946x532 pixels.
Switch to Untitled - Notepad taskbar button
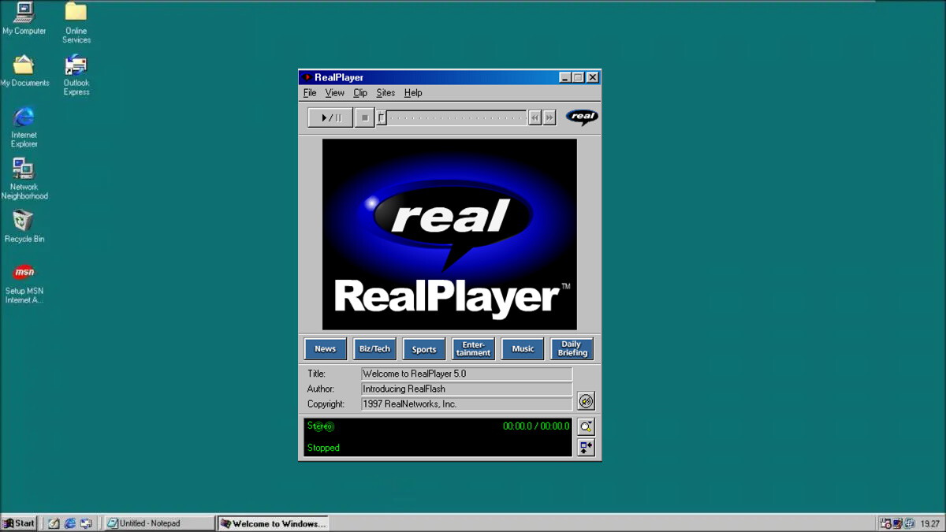click(x=160, y=523)
